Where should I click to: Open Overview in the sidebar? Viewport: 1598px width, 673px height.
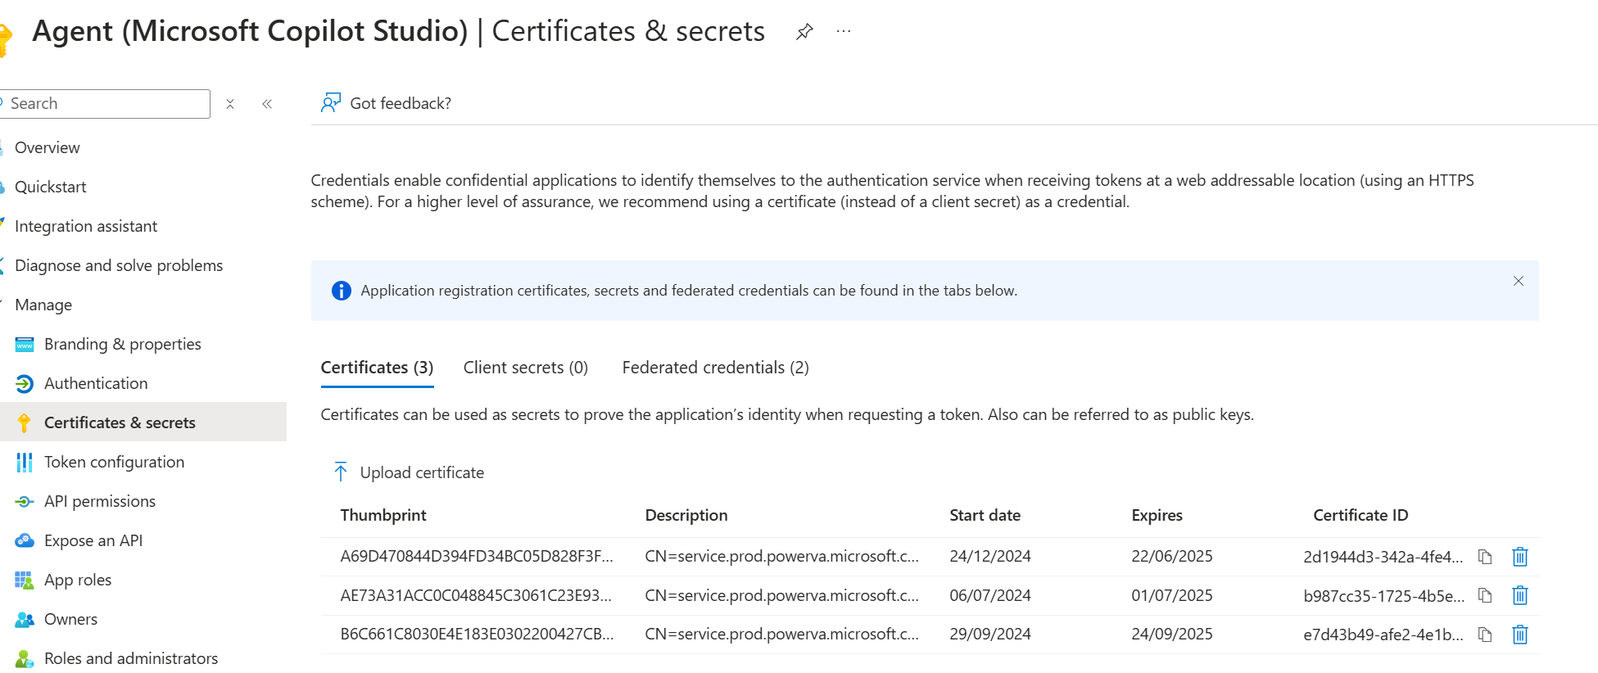(x=48, y=148)
